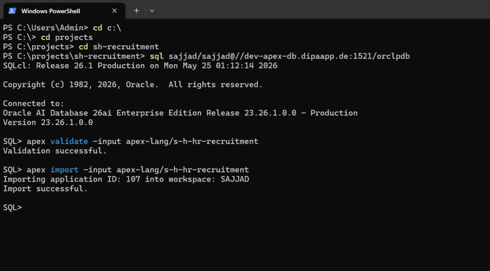Click the 'cd projects' command line
The height and width of the screenshot is (271, 490).
click(48, 37)
